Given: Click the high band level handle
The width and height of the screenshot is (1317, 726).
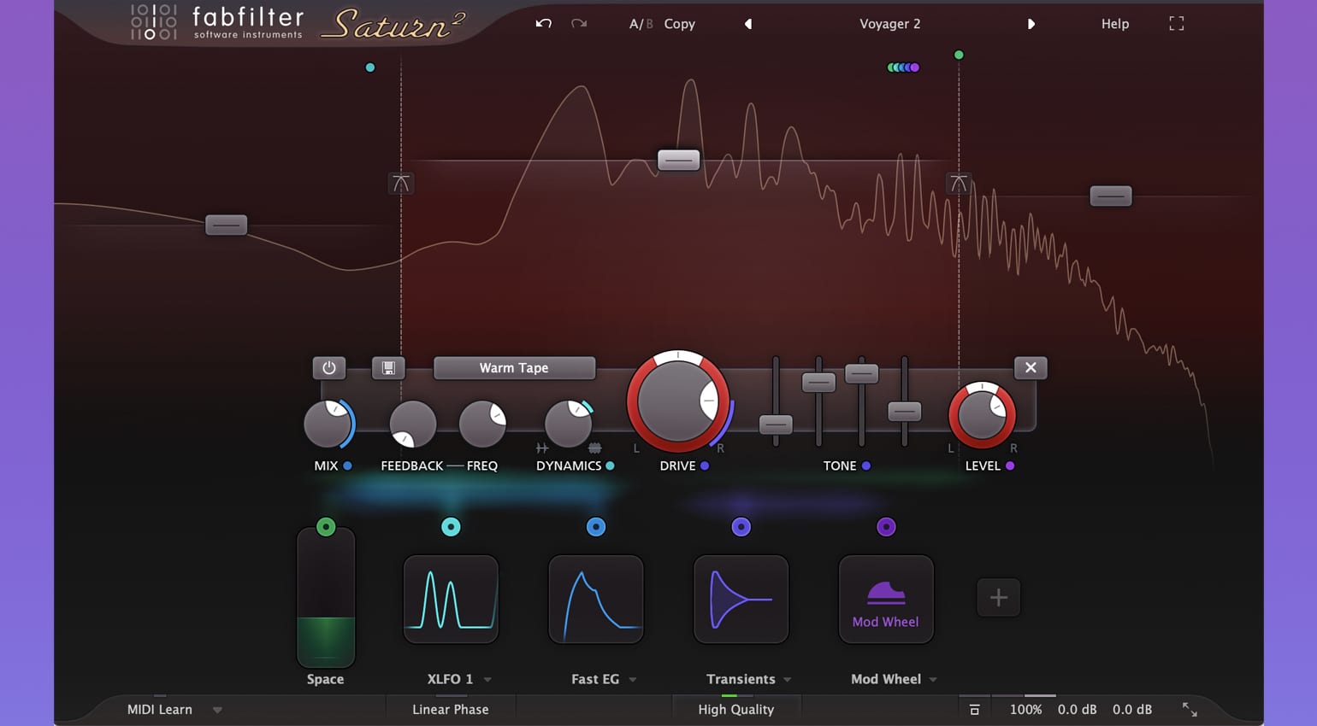Looking at the screenshot, I should [1111, 196].
